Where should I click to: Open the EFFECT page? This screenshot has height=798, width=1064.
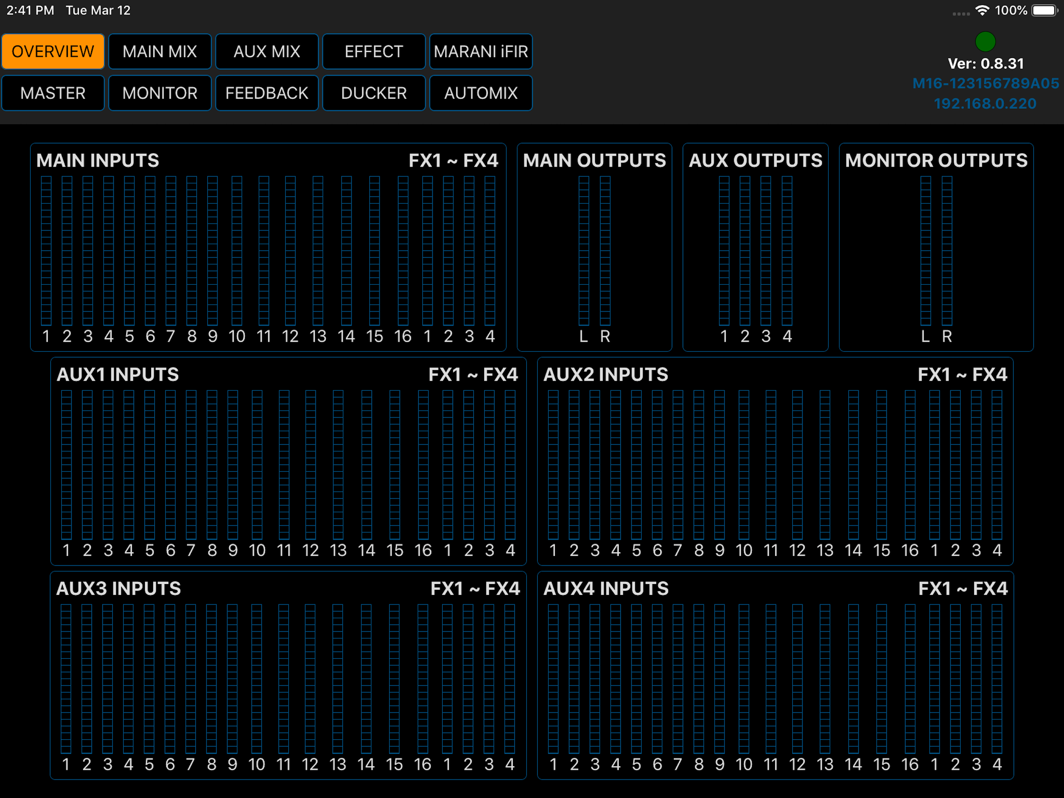pos(374,51)
